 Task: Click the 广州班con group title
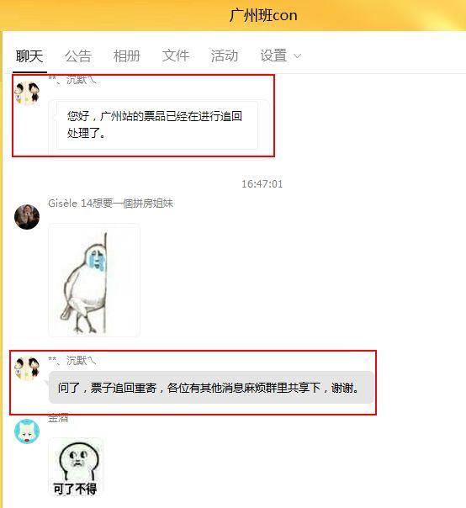(x=263, y=15)
